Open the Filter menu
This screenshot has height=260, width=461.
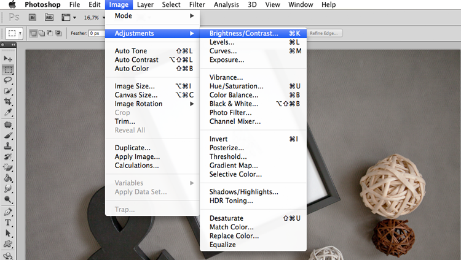point(197,4)
